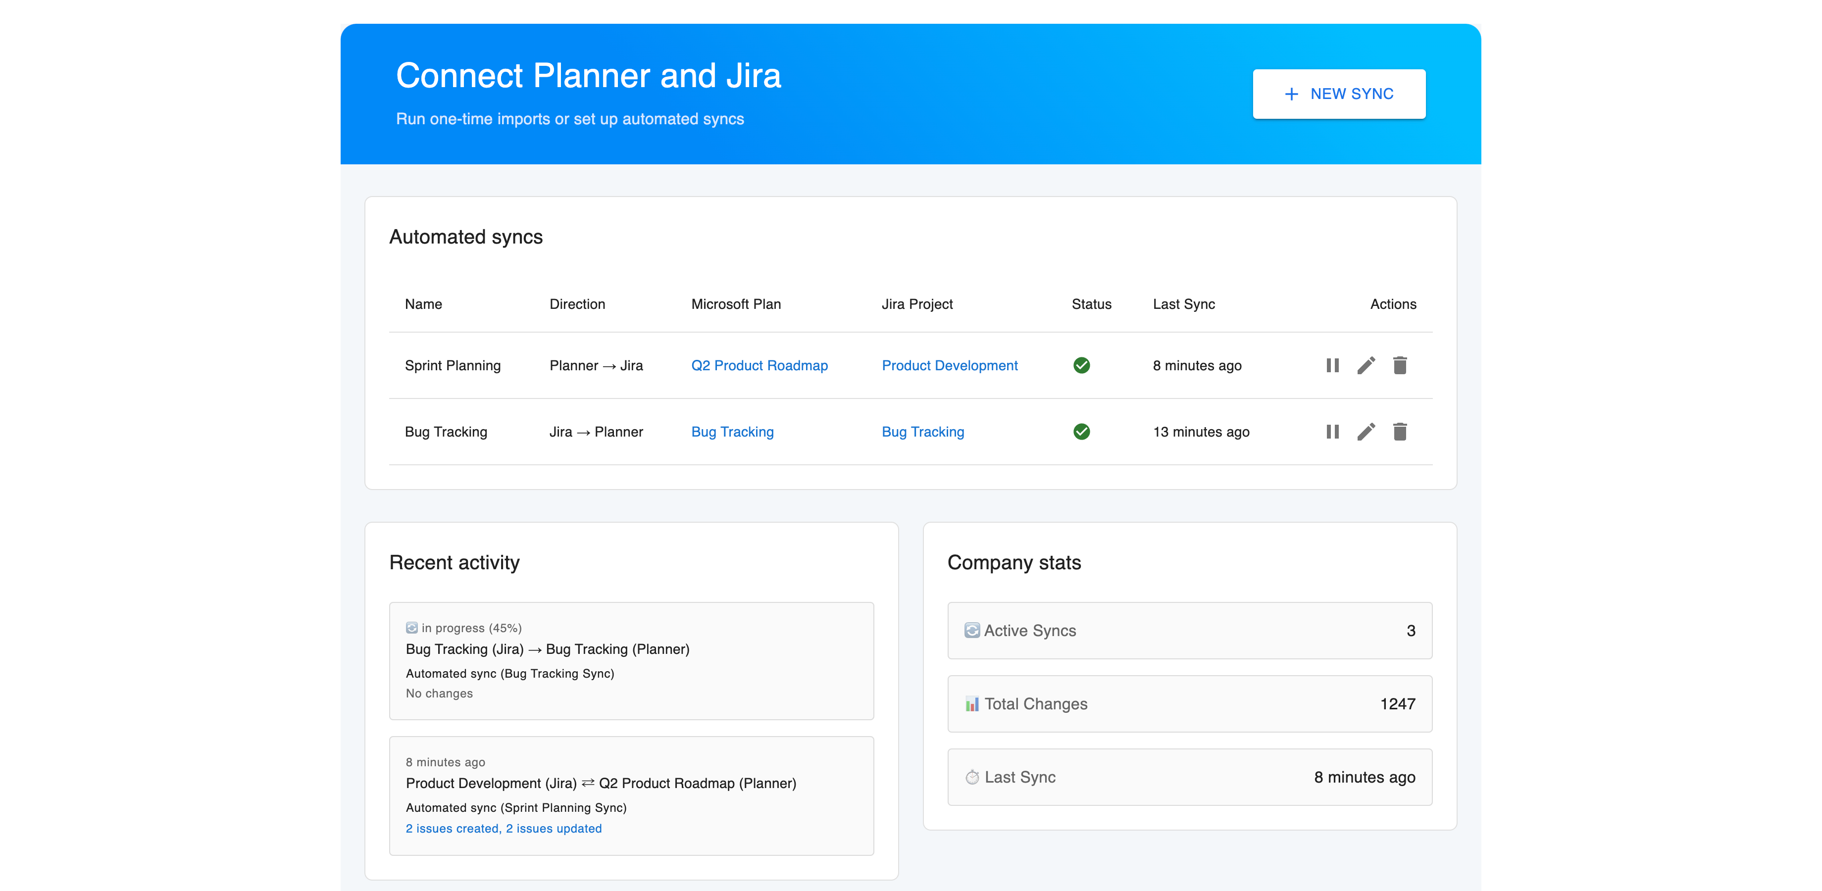Viewport: 1822px width, 891px height.
Task: Open Bug Tracking Jira Project link
Action: (922, 431)
